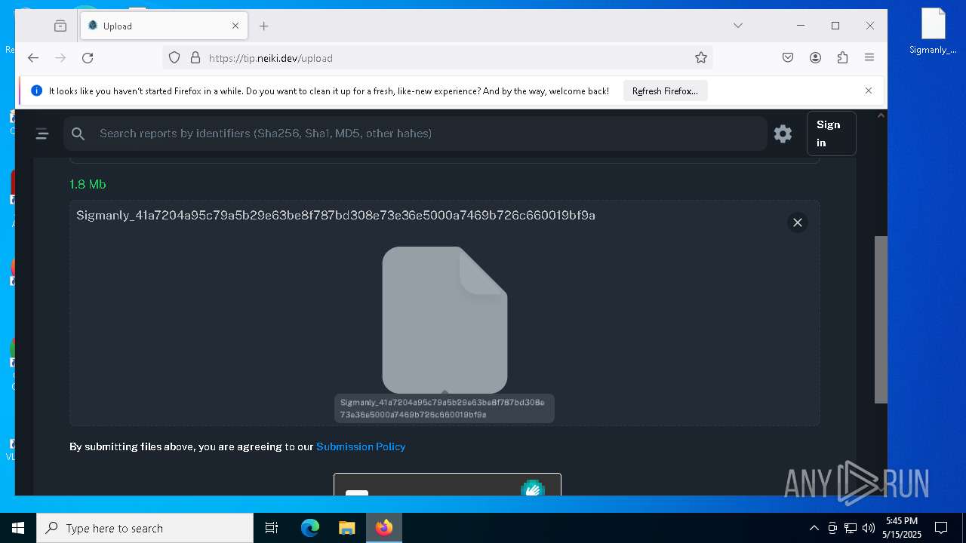Open the Pocket save icon
966x543 pixels.
click(x=788, y=58)
